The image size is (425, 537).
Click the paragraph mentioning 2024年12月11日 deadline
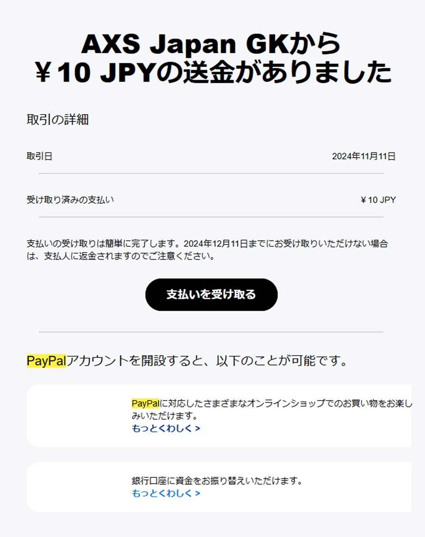click(207, 250)
